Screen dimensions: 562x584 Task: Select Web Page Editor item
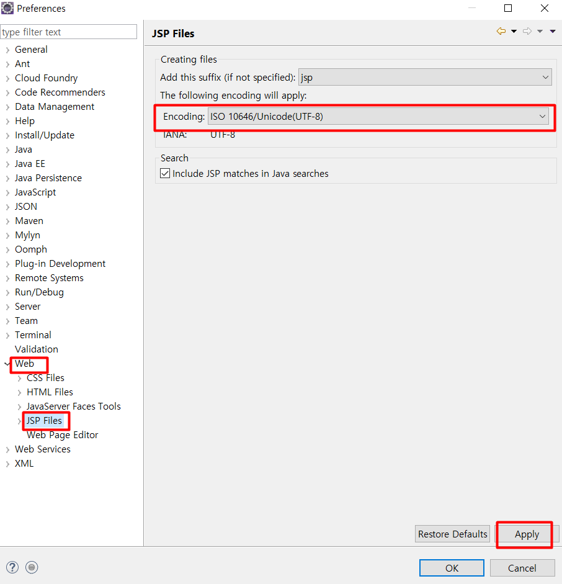[x=62, y=435]
